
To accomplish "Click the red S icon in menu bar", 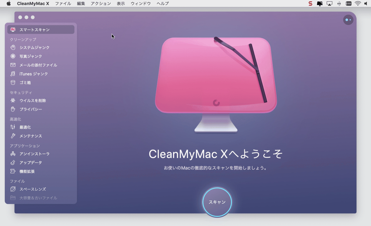I will point(310,4).
